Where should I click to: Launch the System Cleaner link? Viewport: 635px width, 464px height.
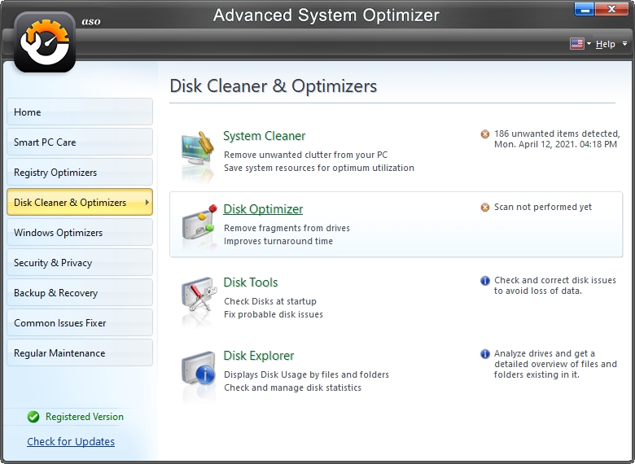265,136
